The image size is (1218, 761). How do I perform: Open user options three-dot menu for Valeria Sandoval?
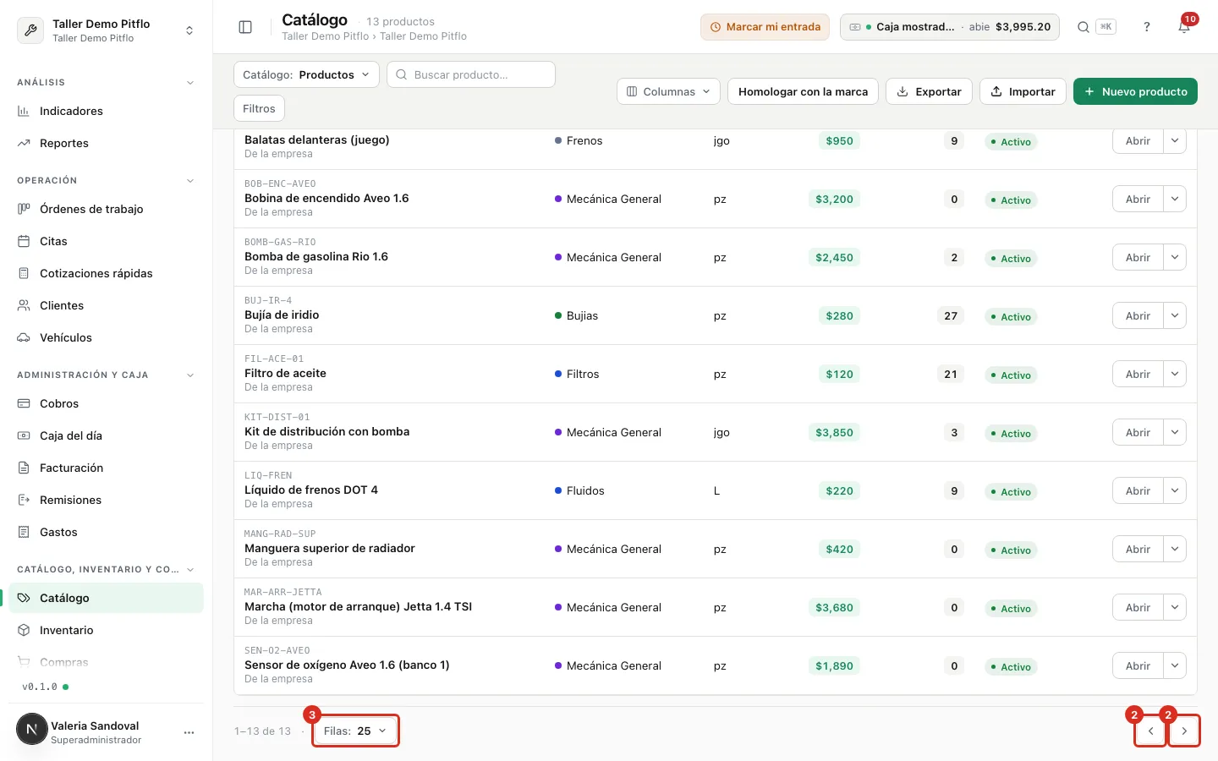(x=189, y=732)
